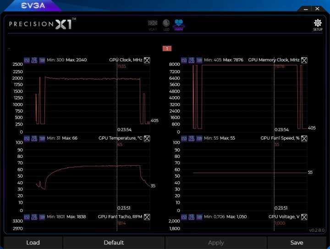This screenshot has height=249, width=330.
Task: Toggle TRAY for GPU Memory Clock graph
Action: (x=199, y=60)
